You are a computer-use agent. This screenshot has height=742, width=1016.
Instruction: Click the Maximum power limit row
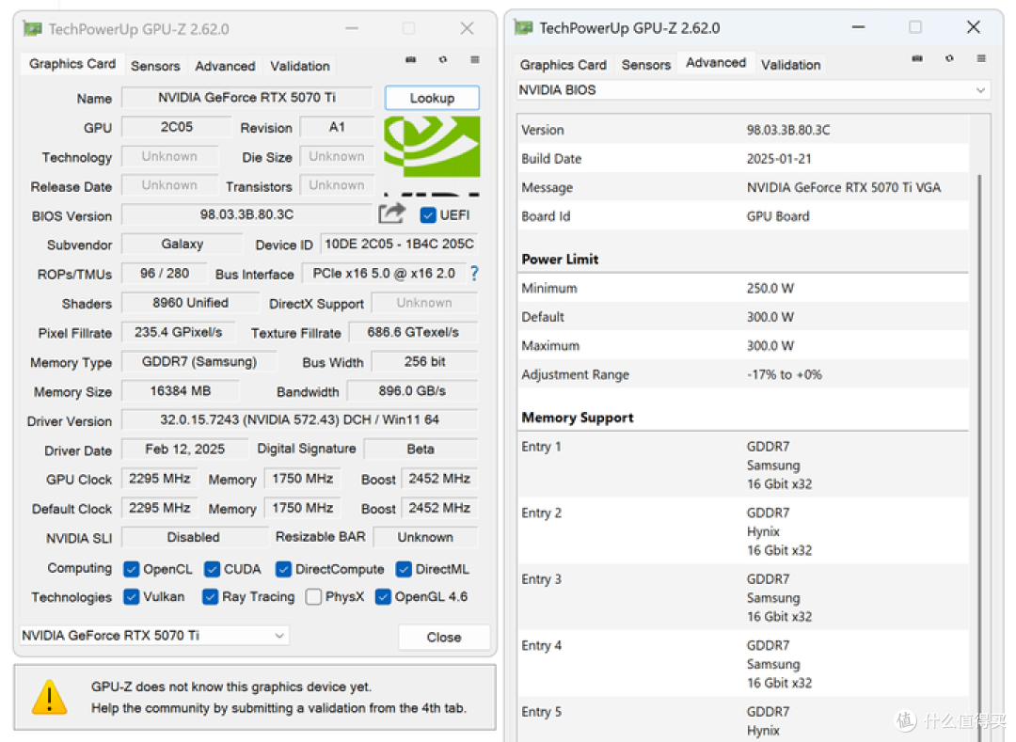point(743,346)
